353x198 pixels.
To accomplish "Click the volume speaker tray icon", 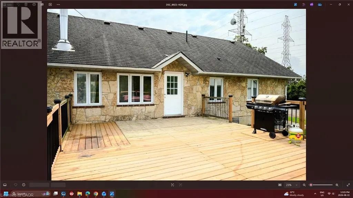I will coord(333,194).
